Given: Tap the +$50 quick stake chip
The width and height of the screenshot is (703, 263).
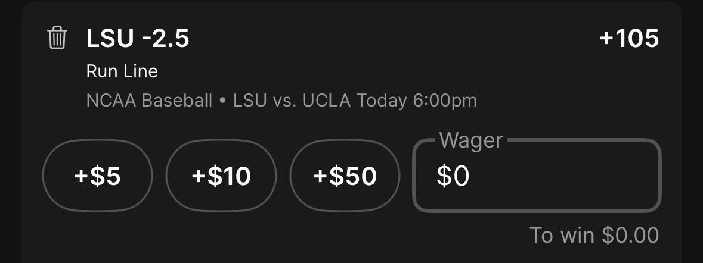Looking at the screenshot, I should [x=345, y=176].
